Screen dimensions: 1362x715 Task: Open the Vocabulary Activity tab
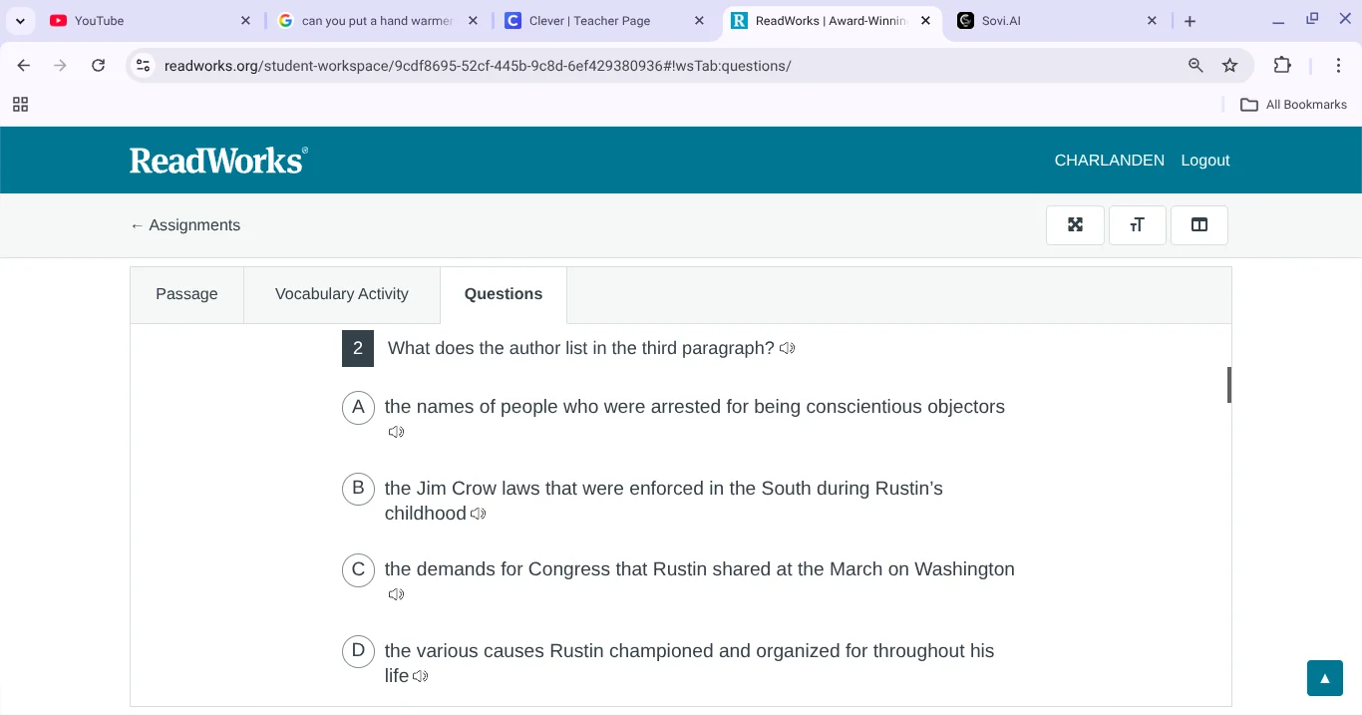click(341, 293)
